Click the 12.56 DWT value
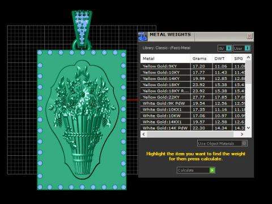 click(x=221, y=104)
